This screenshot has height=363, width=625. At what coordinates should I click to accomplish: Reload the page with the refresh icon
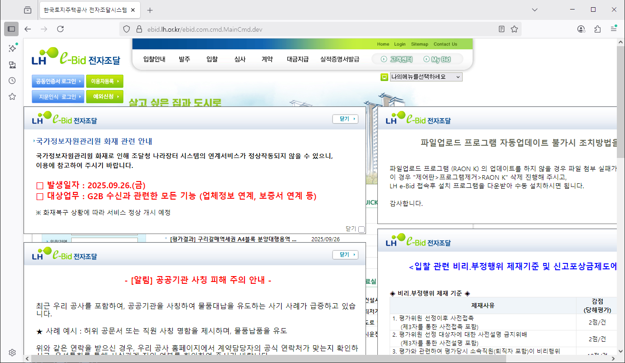pos(60,29)
